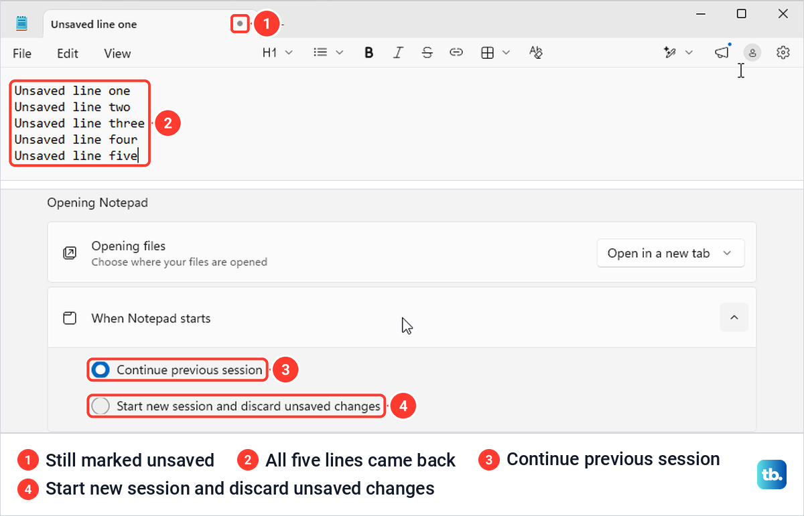Select 'Start new session and discard unsaved changes'

(237, 406)
